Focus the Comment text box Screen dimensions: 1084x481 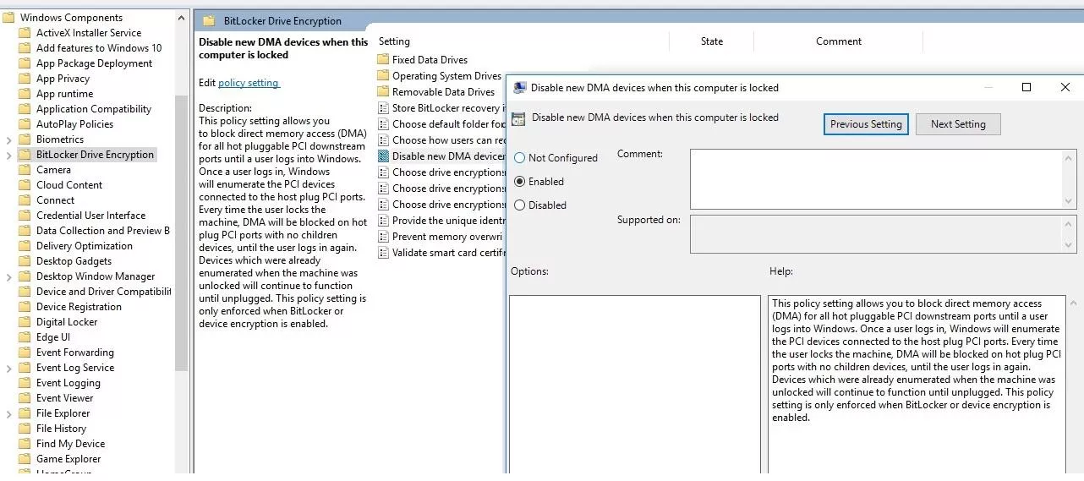pyautogui.click(x=877, y=178)
